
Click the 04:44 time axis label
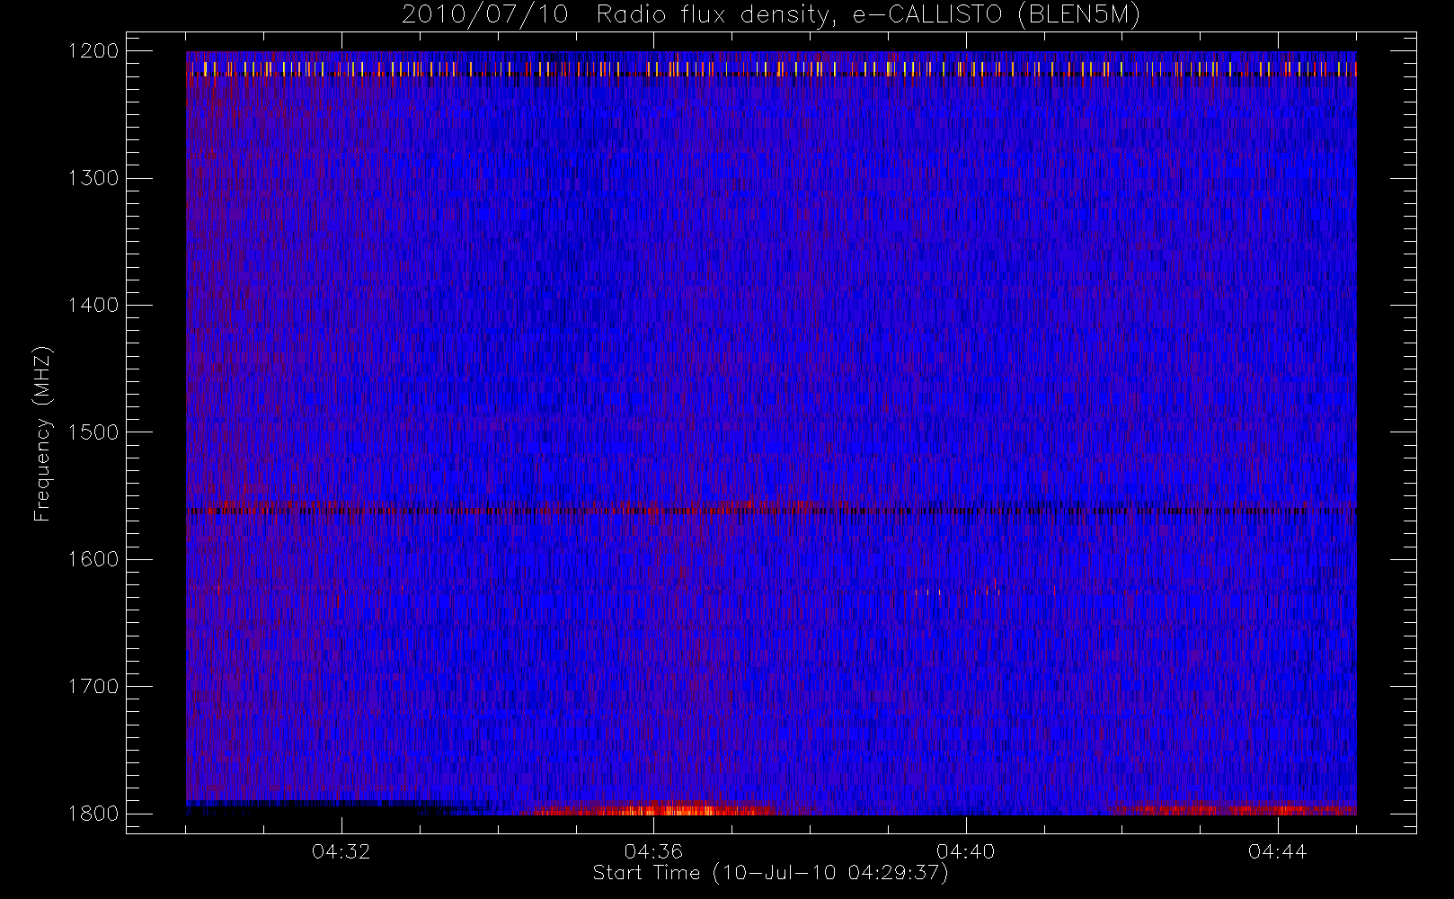coord(1278,851)
